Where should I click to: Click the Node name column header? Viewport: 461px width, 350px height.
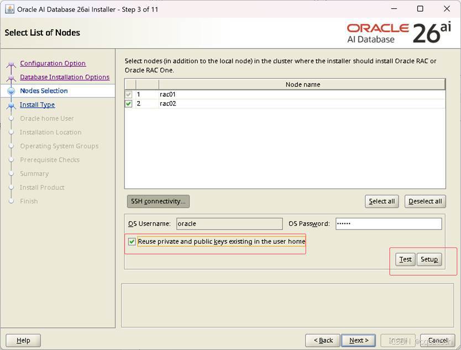click(302, 85)
